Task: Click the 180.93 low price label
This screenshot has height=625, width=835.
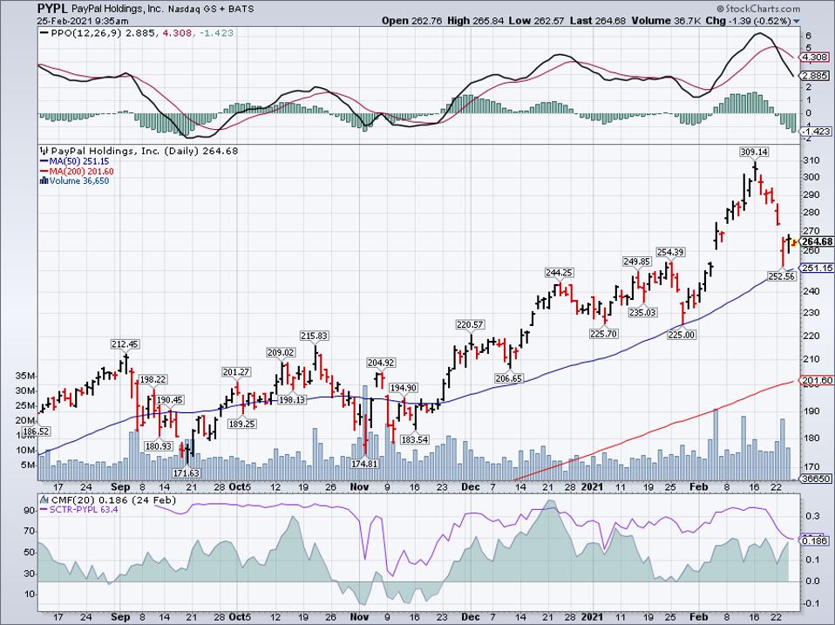Action: tap(159, 446)
